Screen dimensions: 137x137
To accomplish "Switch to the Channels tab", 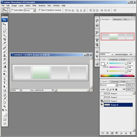I will point(115,81).
